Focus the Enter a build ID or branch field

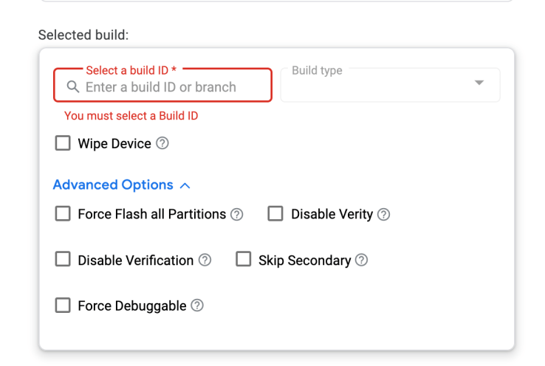pos(170,87)
